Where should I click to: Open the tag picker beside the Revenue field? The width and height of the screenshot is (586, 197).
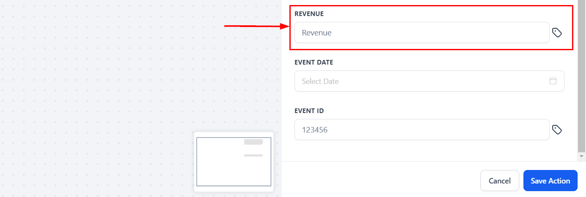click(x=557, y=32)
